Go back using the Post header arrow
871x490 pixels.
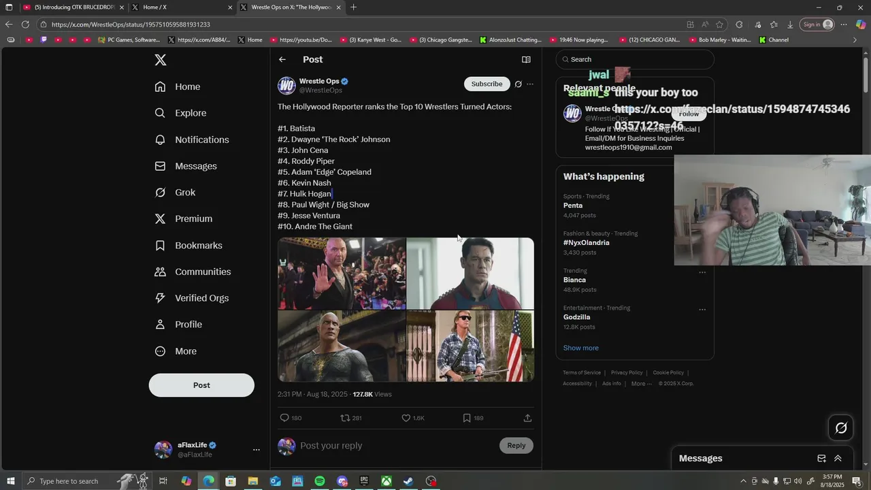(282, 59)
